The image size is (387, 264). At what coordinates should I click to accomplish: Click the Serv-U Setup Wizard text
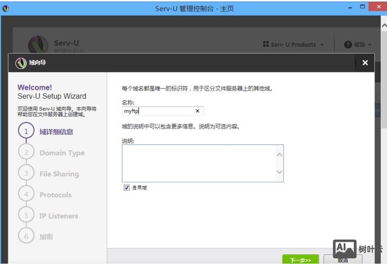click(x=52, y=96)
